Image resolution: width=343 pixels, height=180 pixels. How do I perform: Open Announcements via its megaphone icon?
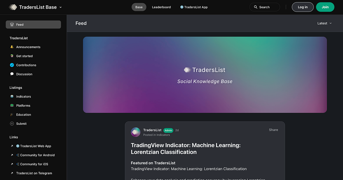pos(12,47)
